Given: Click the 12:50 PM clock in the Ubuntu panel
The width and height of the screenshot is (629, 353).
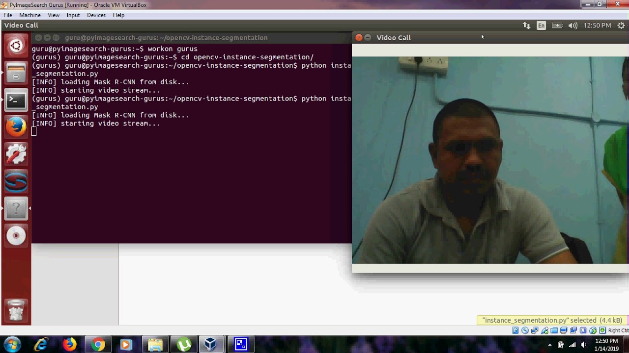Looking at the screenshot, I should 597,25.
